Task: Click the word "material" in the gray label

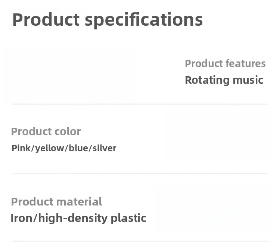Action: point(79,202)
